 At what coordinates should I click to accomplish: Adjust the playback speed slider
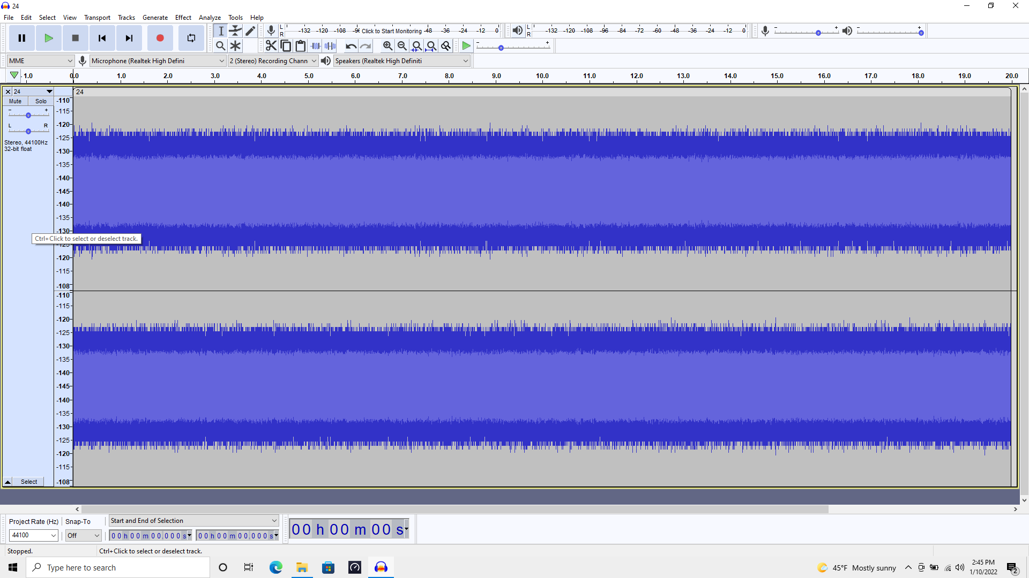[x=513, y=47]
